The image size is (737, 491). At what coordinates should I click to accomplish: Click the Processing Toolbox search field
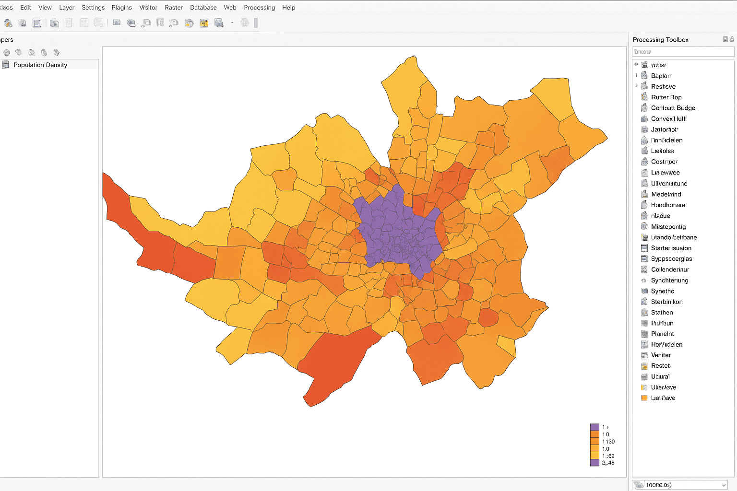pos(683,52)
